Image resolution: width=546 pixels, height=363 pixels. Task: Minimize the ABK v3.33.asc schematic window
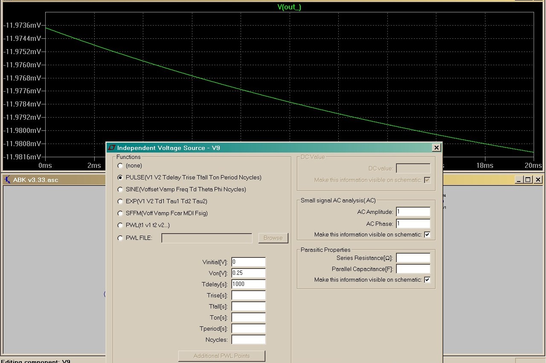point(519,180)
